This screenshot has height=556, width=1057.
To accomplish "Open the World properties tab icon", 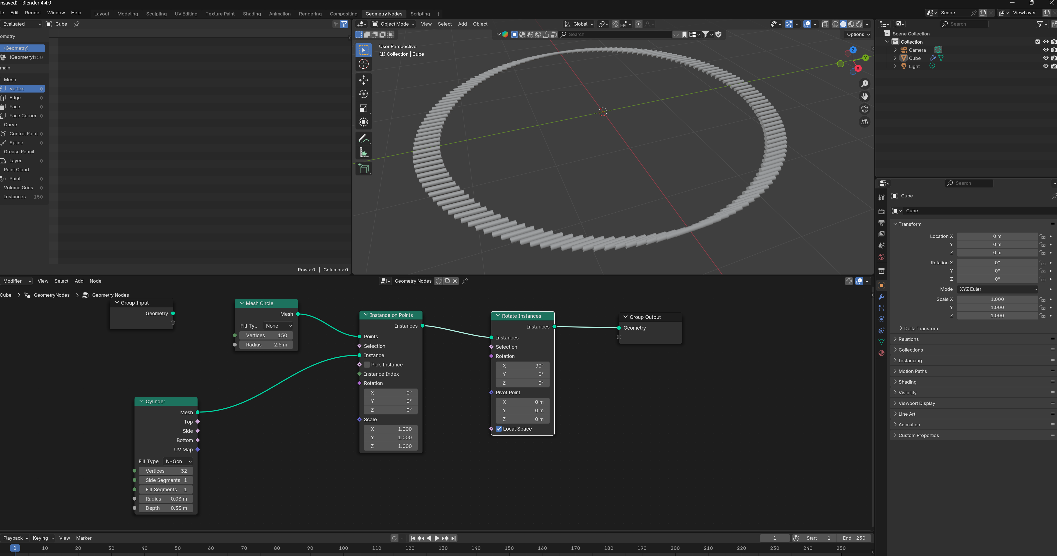I will (x=881, y=257).
